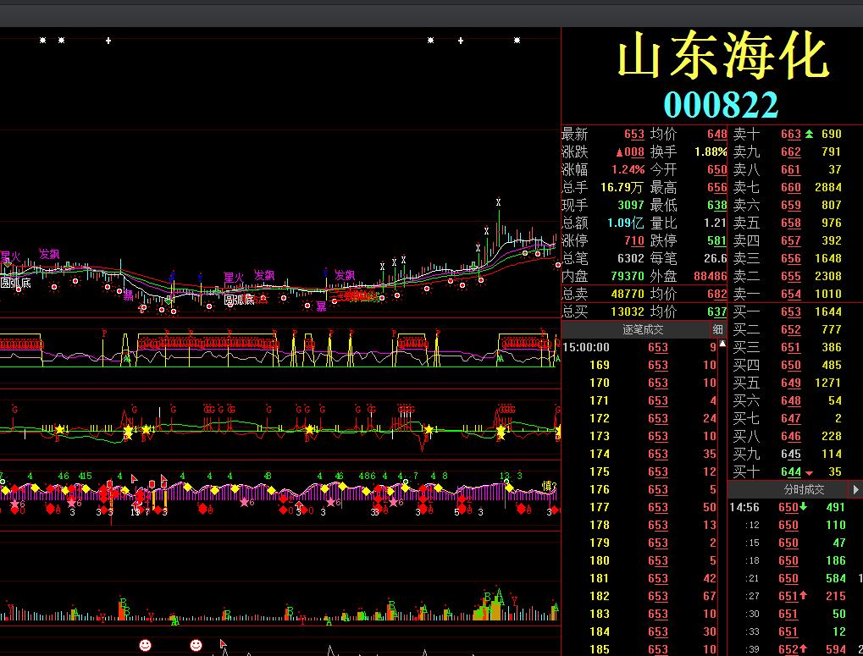Select the 最高 price 656
The image size is (863, 656).
[x=717, y=188]
